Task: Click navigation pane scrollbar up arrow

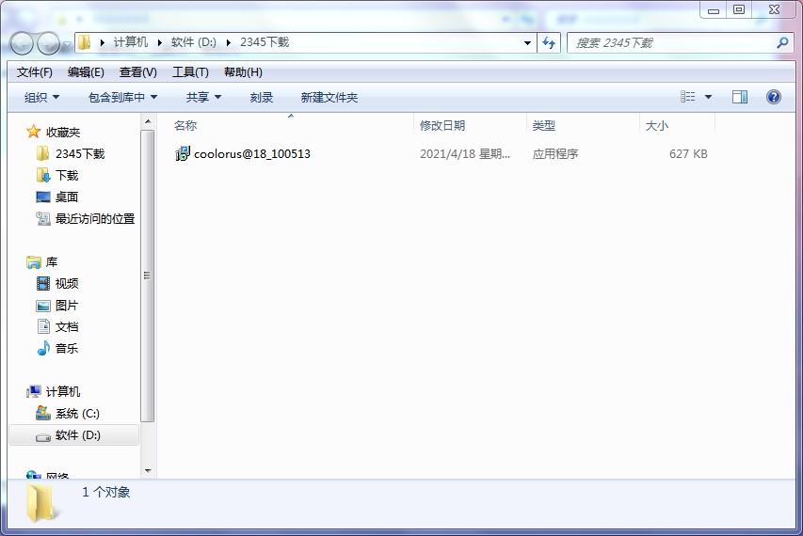Action: coord(148,121)
